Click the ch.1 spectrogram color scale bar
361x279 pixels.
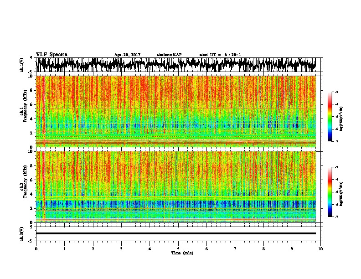tap(330, 117)
